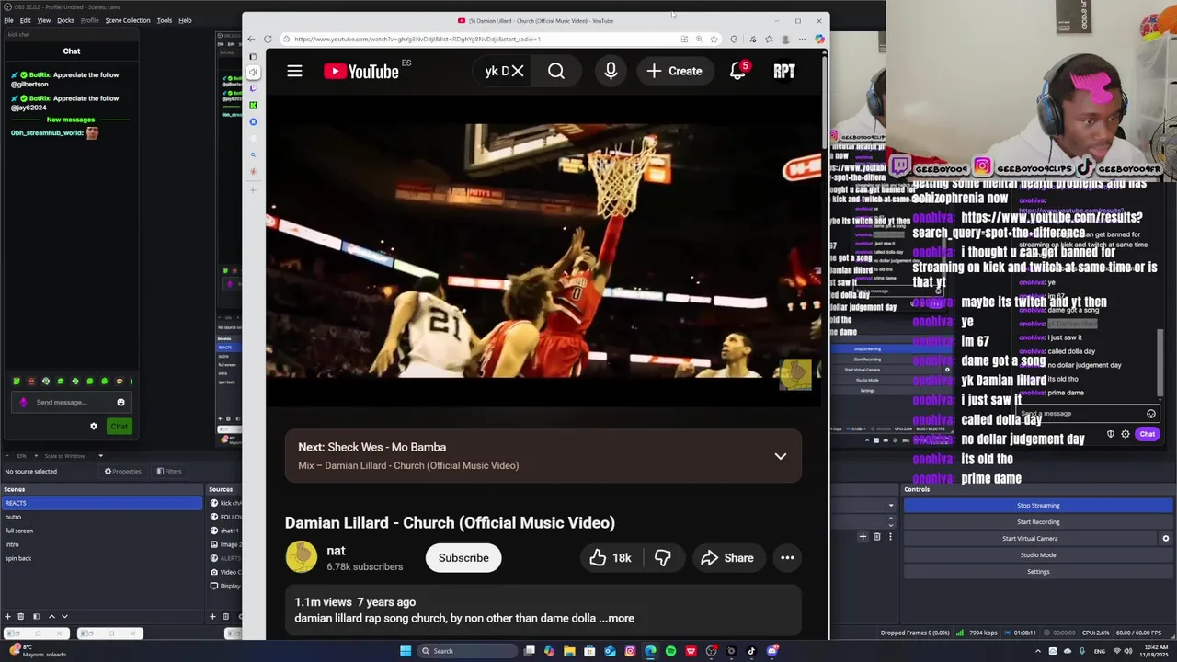Open the RPT account avatar menu
The image size is (1177, 662).
click(784, 71)
